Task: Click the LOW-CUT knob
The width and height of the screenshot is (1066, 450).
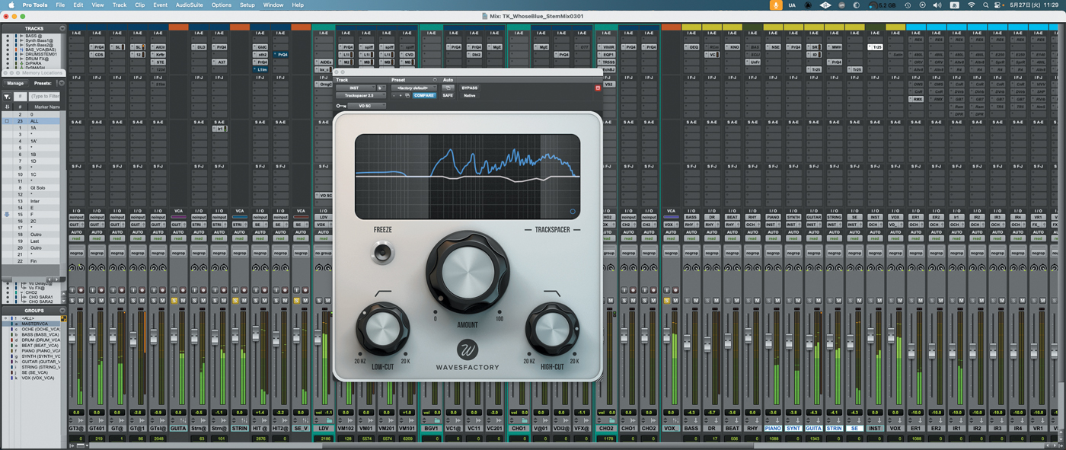Action: click(x=382, y=329)
